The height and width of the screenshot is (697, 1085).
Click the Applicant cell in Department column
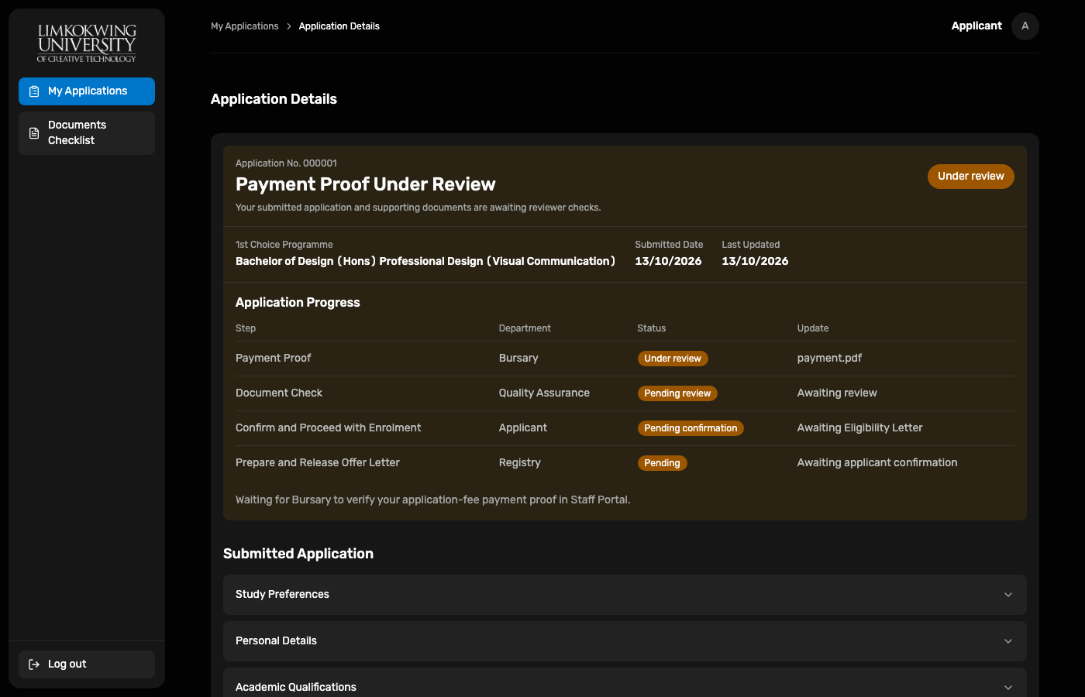(523, 428)
